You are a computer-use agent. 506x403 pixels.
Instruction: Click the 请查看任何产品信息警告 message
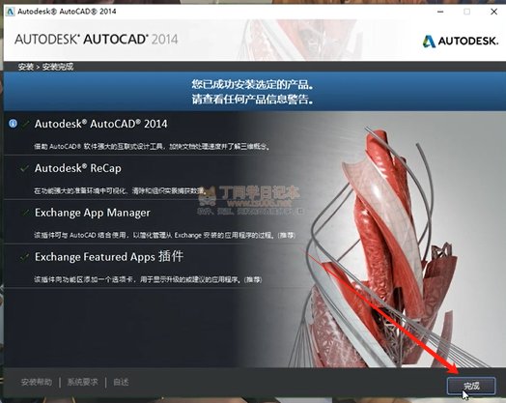(x=253, y=100)
